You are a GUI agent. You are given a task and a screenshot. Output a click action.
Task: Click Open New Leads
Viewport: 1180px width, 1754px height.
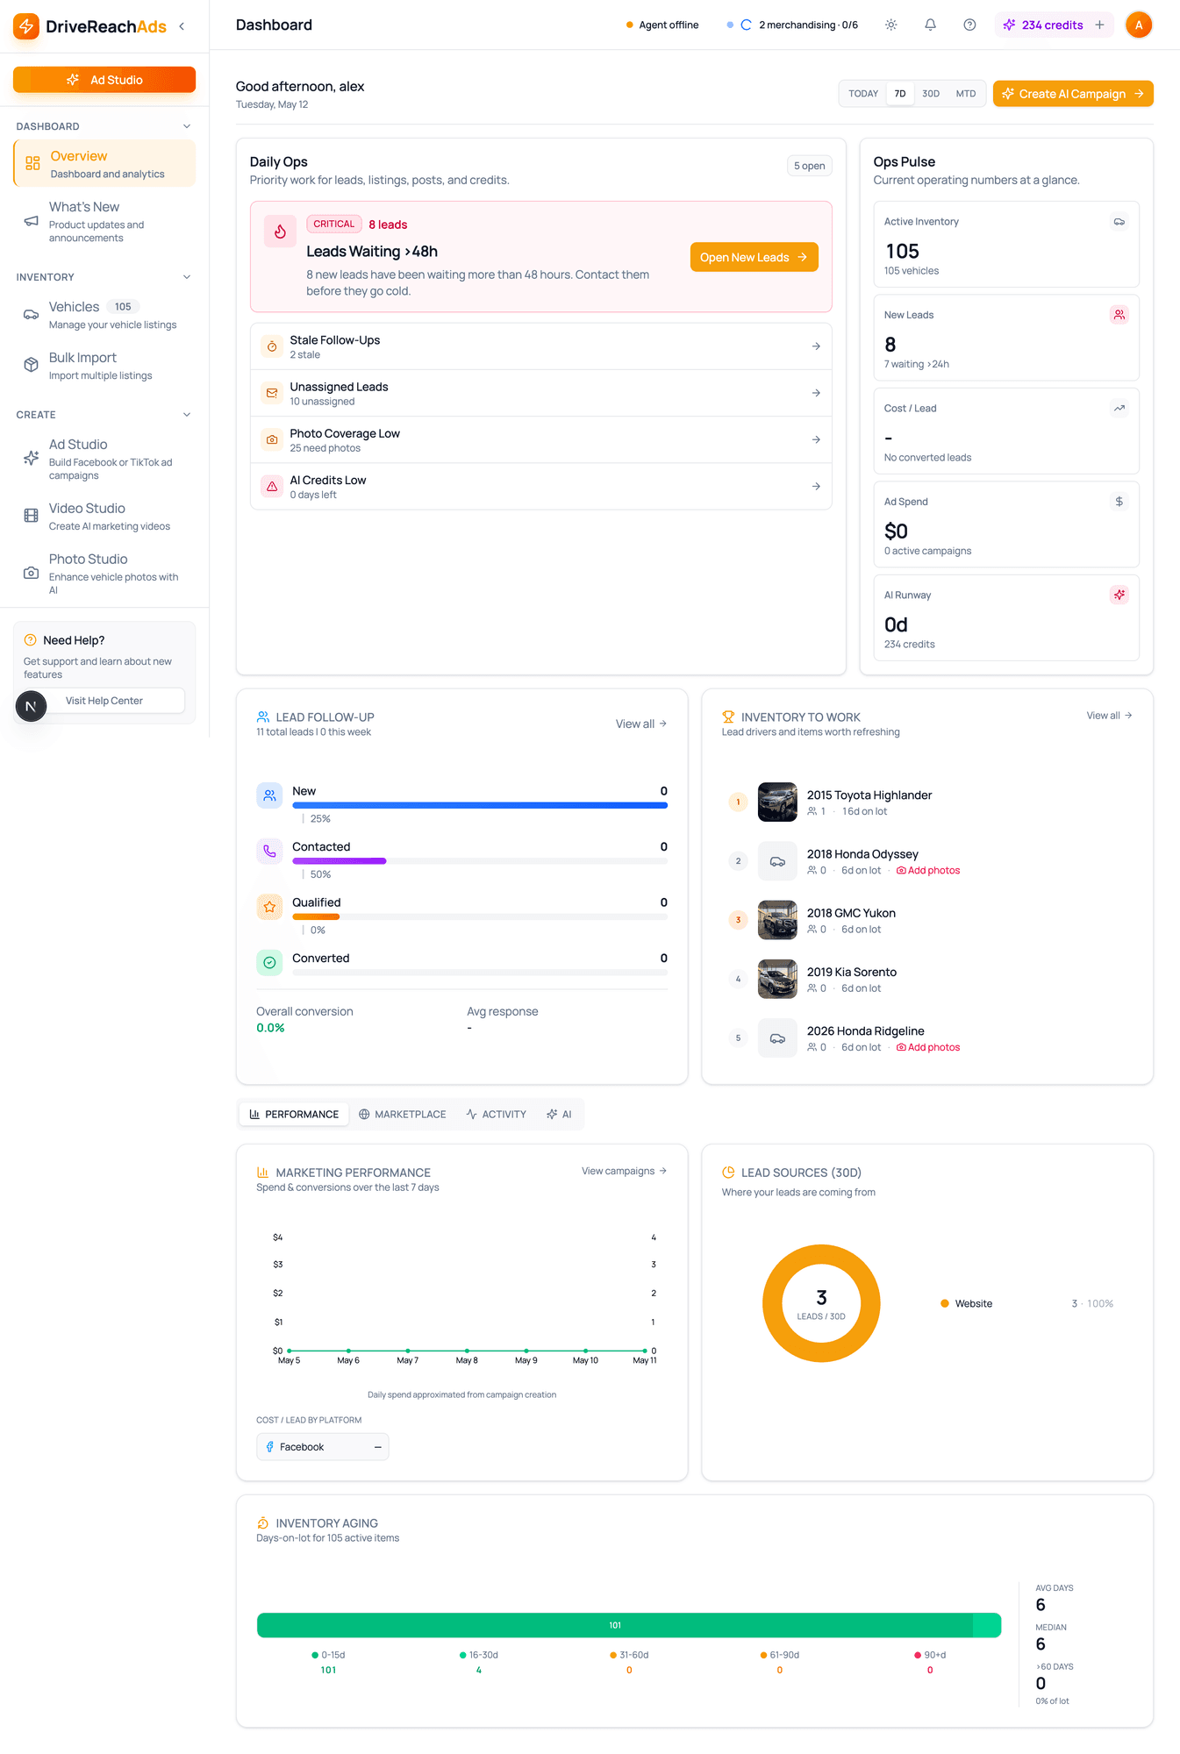coord(754,257)
